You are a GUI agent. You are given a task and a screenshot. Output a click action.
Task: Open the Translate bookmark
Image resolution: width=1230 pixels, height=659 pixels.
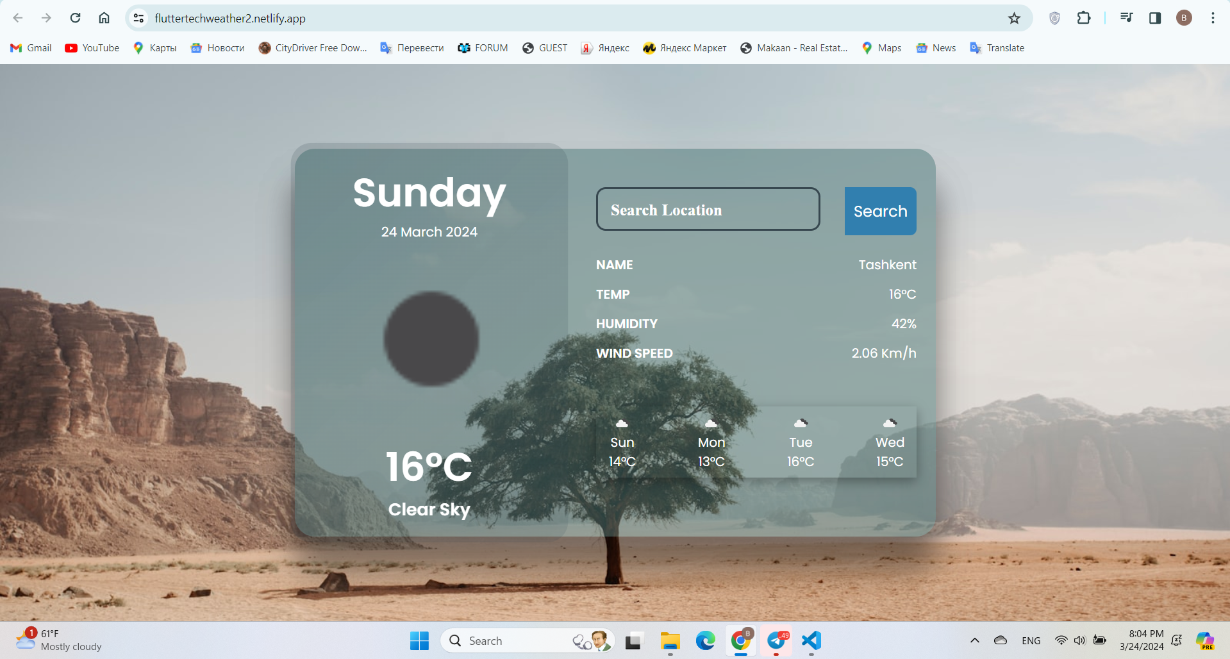pos(997,48)
